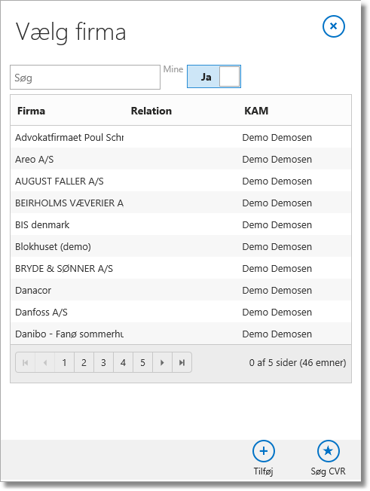Jump to last page arrow

click(182, 363)
